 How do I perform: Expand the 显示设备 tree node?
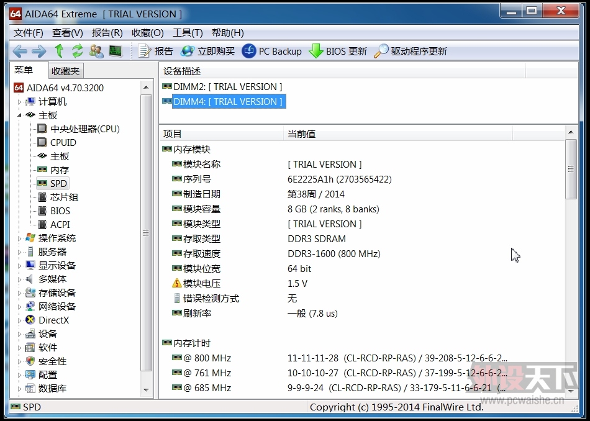[x=20, y=266]
